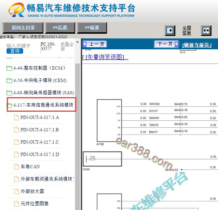Click PC.190-33577 label
218x210 pixels.
[x=48, y=46]
